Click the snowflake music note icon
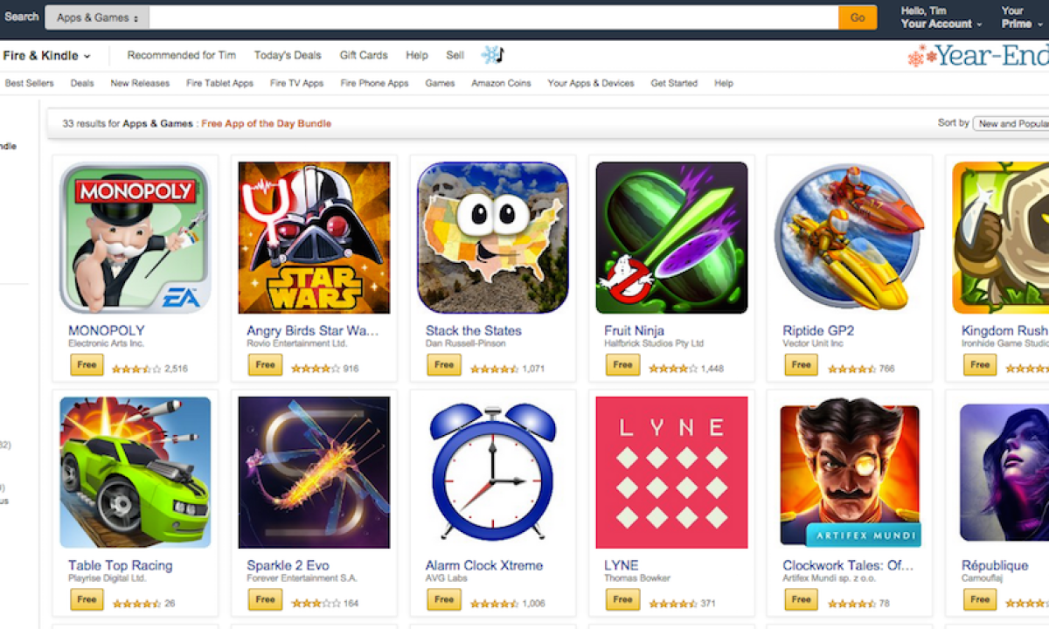 pyautogui.click(x=493, y=55)
